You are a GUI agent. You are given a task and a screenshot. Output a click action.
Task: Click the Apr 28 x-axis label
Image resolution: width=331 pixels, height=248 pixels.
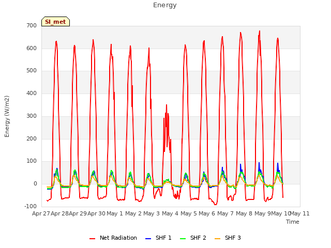tap(59, 213)
